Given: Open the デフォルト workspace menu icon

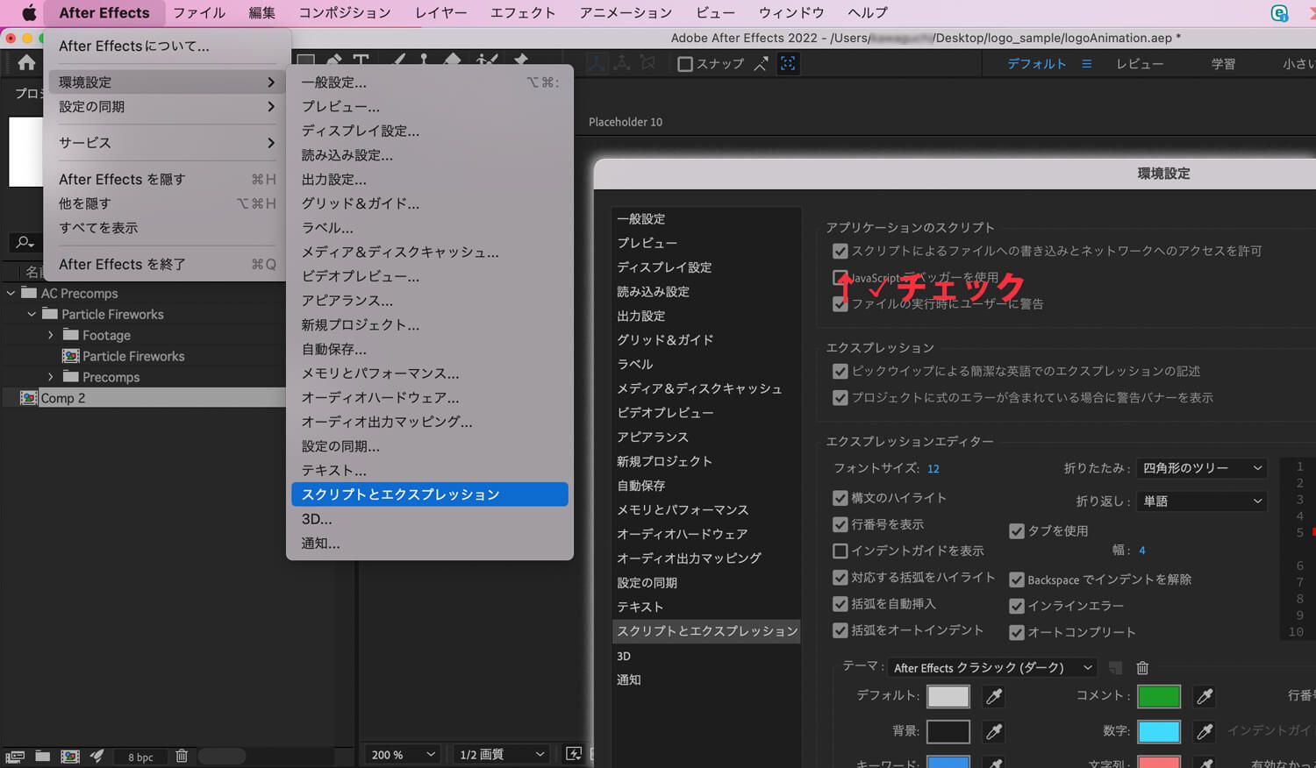Looking at the screenshot, I should tap(1086, 64).
